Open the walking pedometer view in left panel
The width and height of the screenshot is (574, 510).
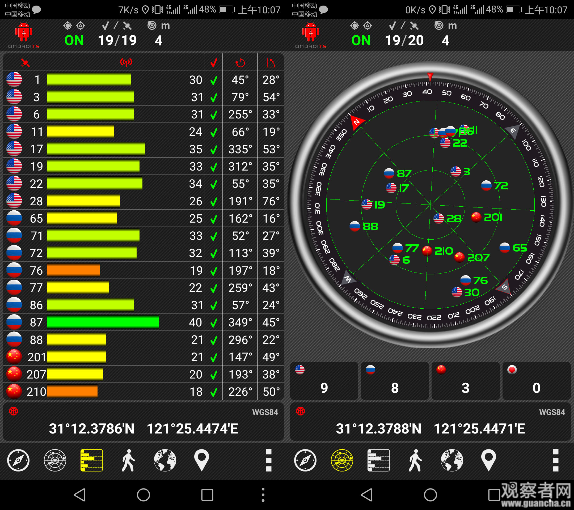(x=128, y=460)
